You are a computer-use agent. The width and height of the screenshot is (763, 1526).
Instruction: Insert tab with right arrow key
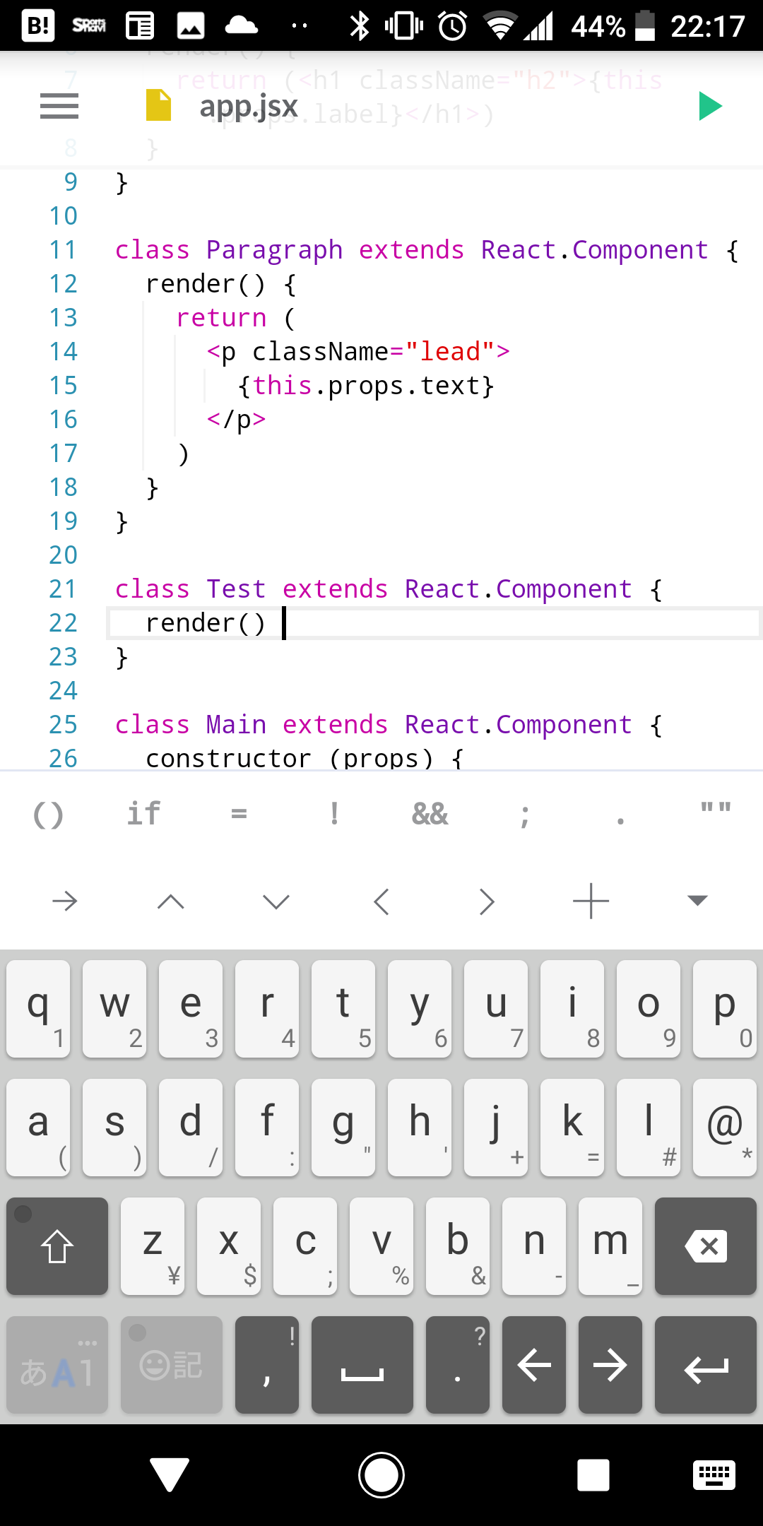pyautogui.click(x=65, y=901)
